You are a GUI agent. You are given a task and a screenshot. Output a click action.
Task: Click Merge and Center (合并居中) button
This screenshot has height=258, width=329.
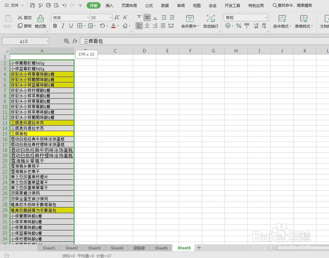click(x=190, y=22)
